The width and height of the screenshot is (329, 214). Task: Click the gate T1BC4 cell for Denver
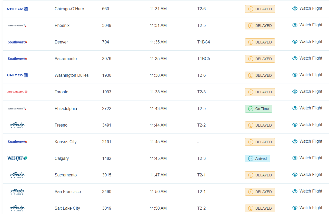(x=204, y=42)
